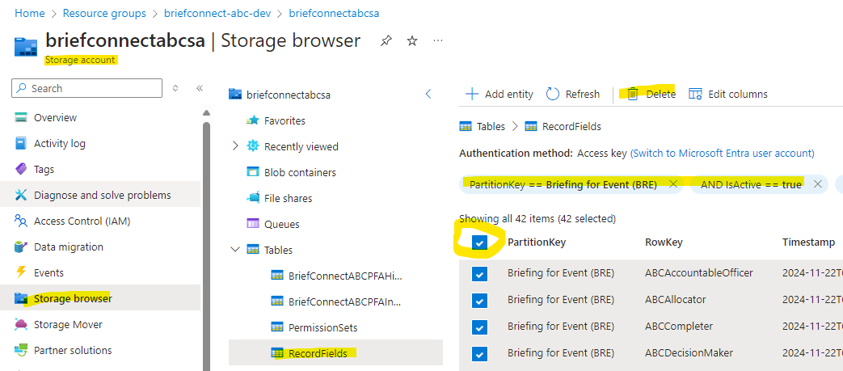Collapse the Tables node arrow
Viewport: 843px width, 371px height.
tap(235, 250)
